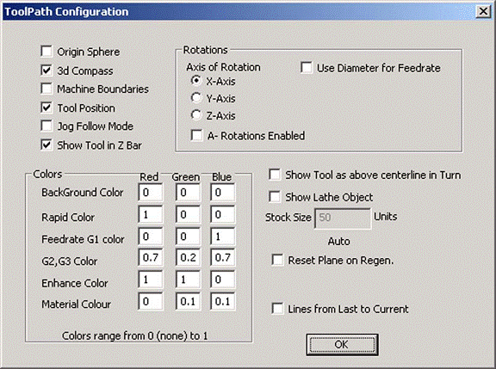
Task: Turn on Jog Follow Mode
Action: coord(46,126)
